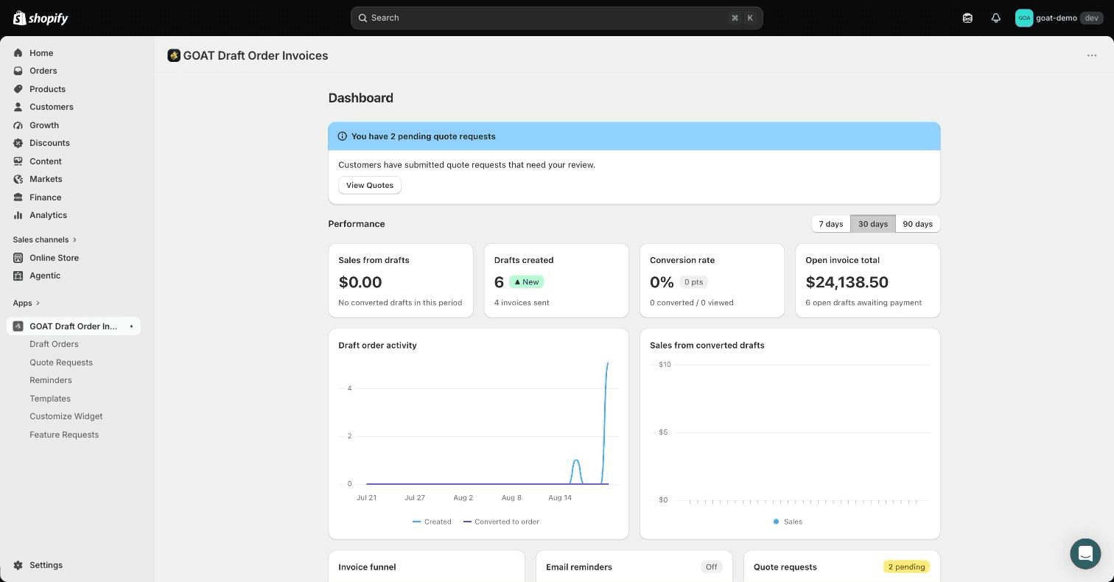Click the View Quotes button
The height and width of the screenshot is (582, 1114).
[x=370, y=185]
